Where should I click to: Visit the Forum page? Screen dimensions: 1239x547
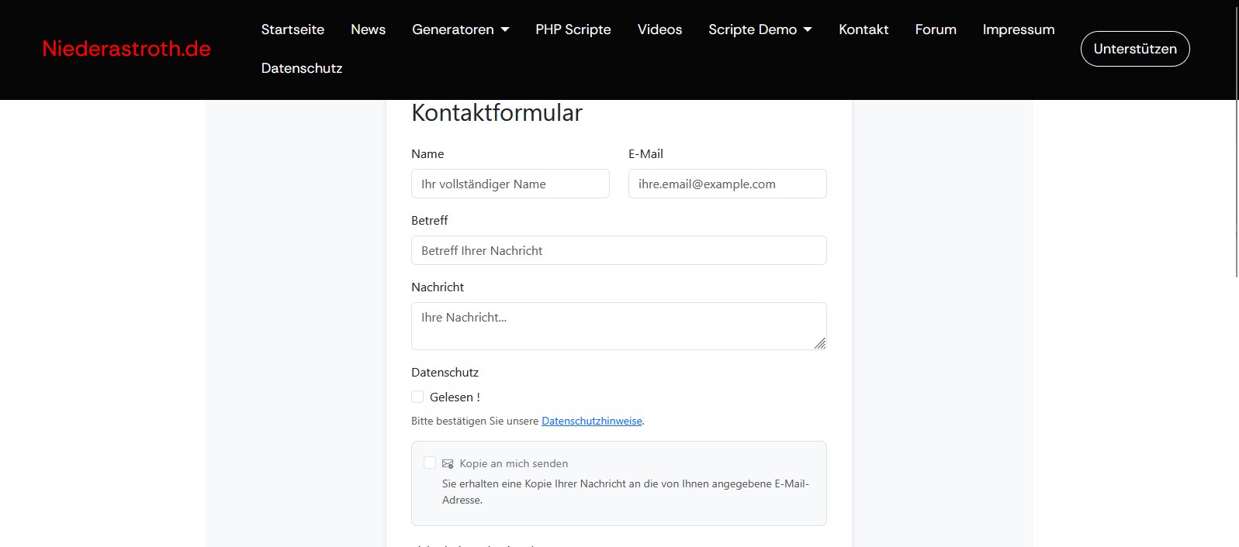[x=935, y=29]
